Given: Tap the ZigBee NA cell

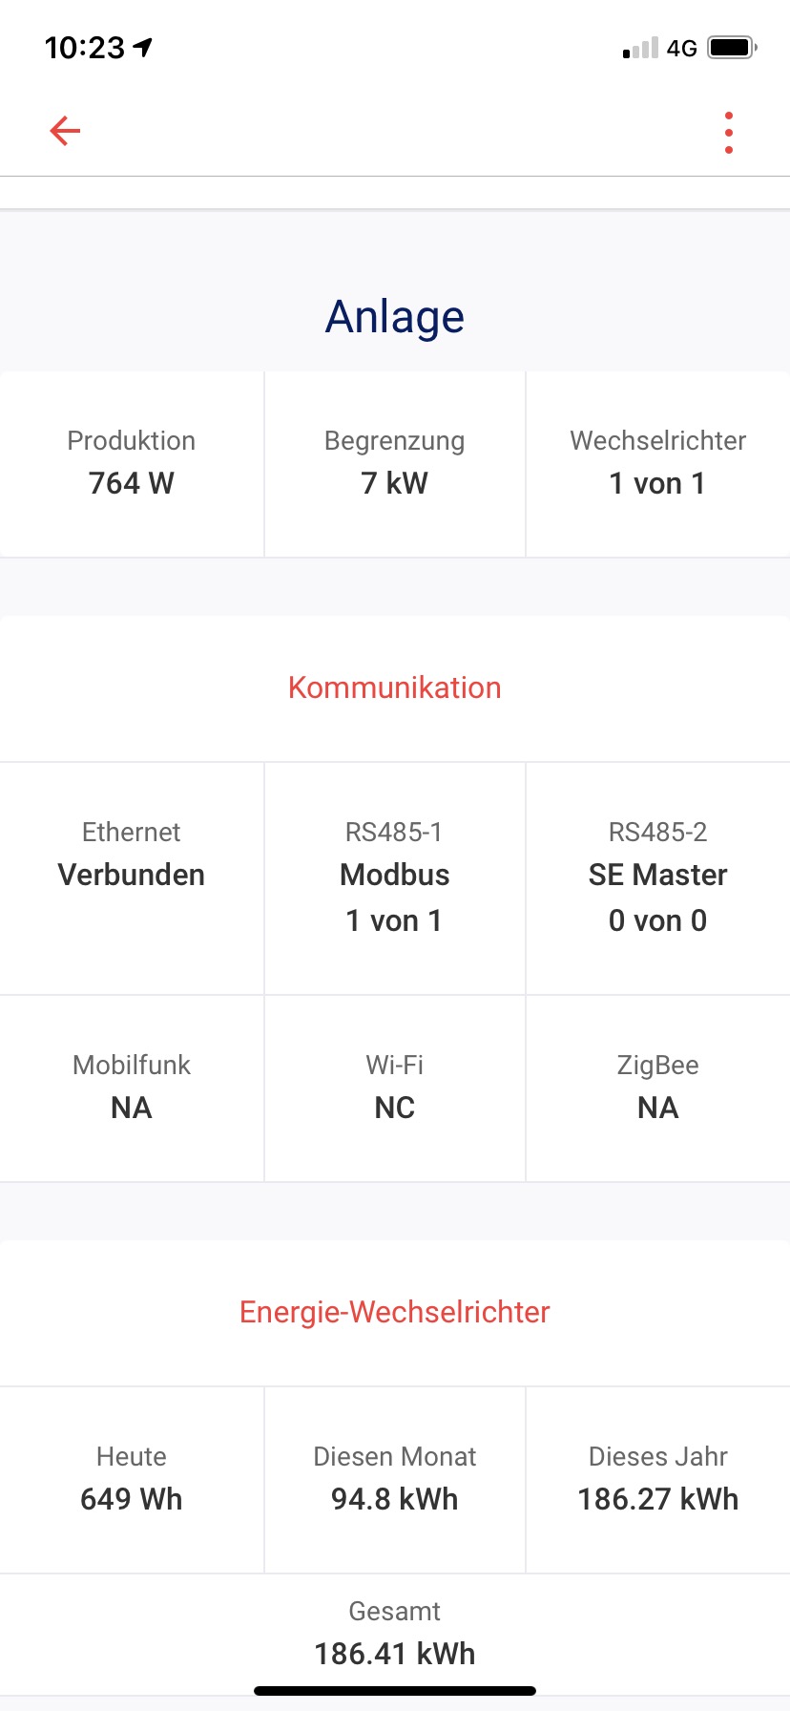Looking at the screenshot, I should coord(658,1088).
